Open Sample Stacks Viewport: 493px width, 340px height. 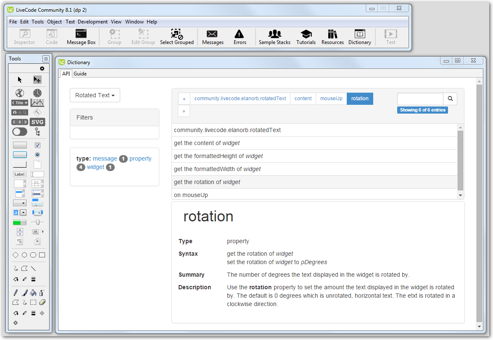click(x=274, y=37)
